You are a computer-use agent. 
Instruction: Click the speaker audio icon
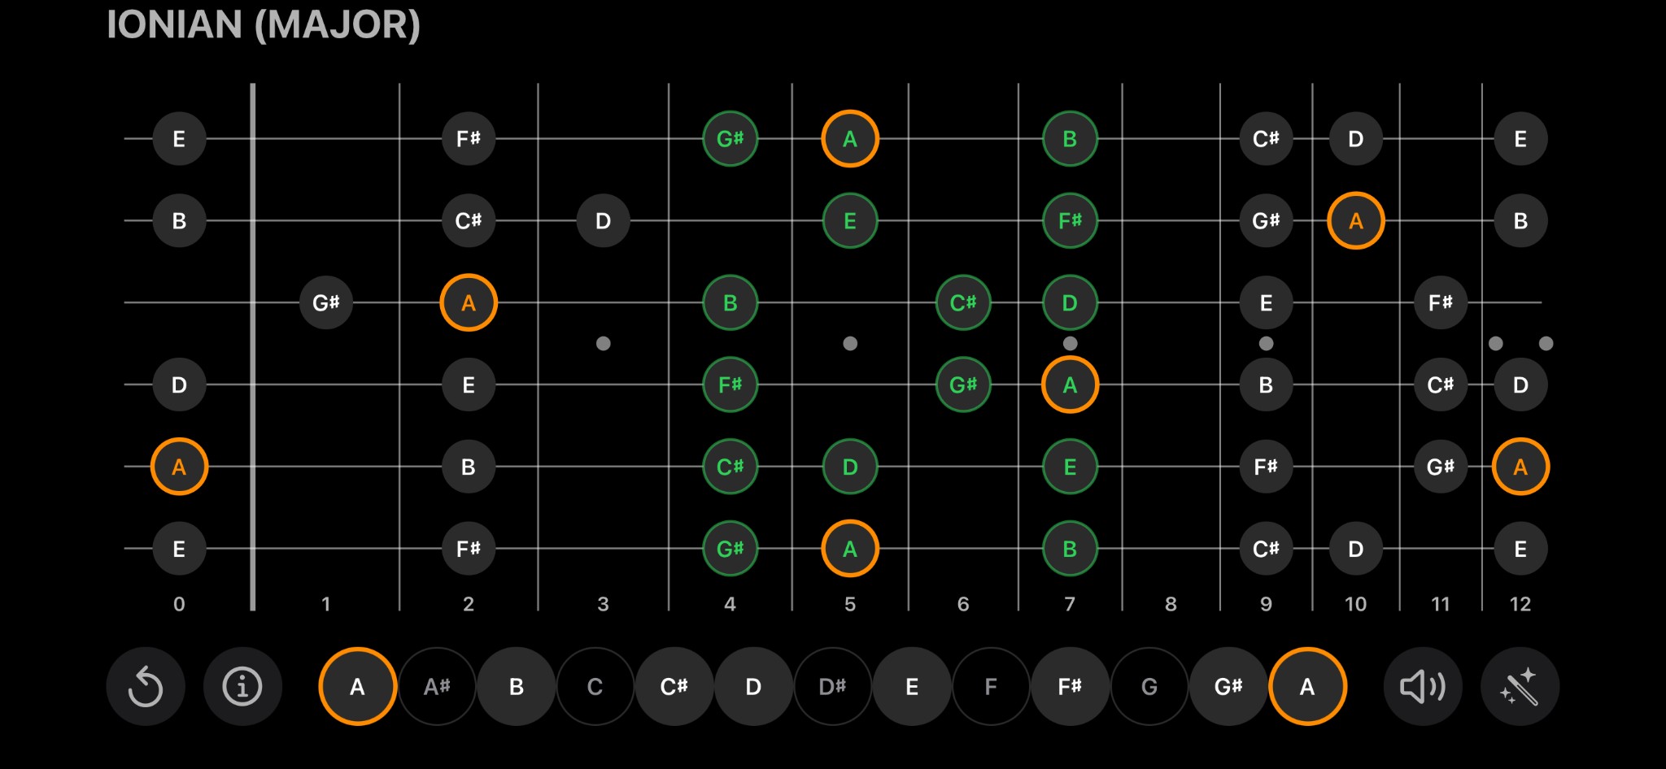click(x=1422, y=685)
